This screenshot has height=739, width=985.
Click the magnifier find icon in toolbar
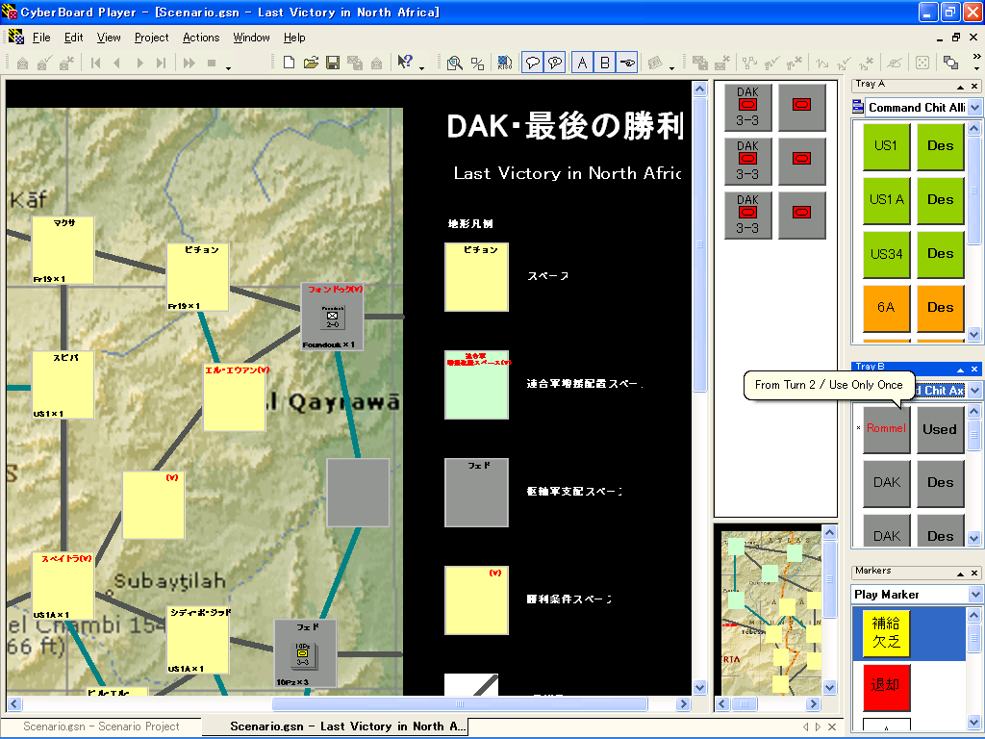[455, 63]
